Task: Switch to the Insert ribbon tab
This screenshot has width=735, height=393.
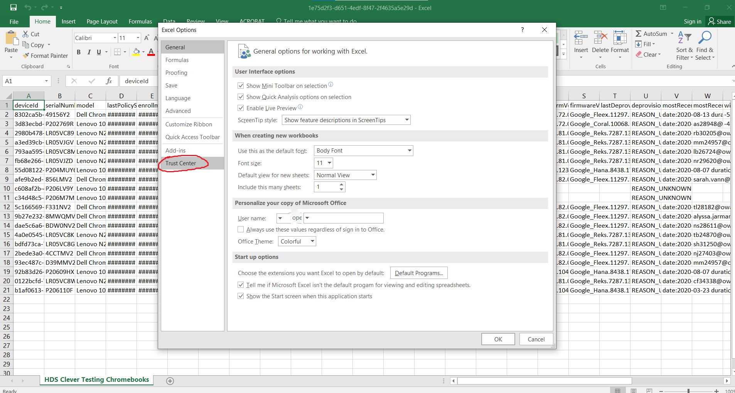Action: [x=68, y=22]
